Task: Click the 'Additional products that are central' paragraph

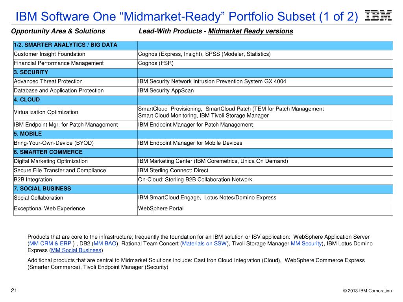Action: [196, 264]
